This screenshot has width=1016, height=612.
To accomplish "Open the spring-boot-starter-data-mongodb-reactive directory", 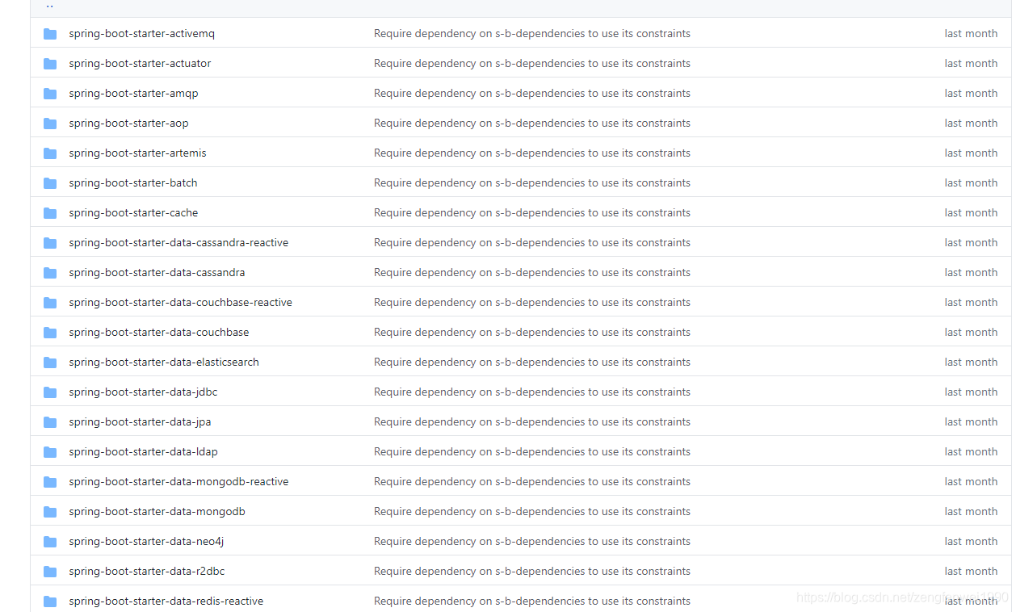I will click(x=178, y=482).
